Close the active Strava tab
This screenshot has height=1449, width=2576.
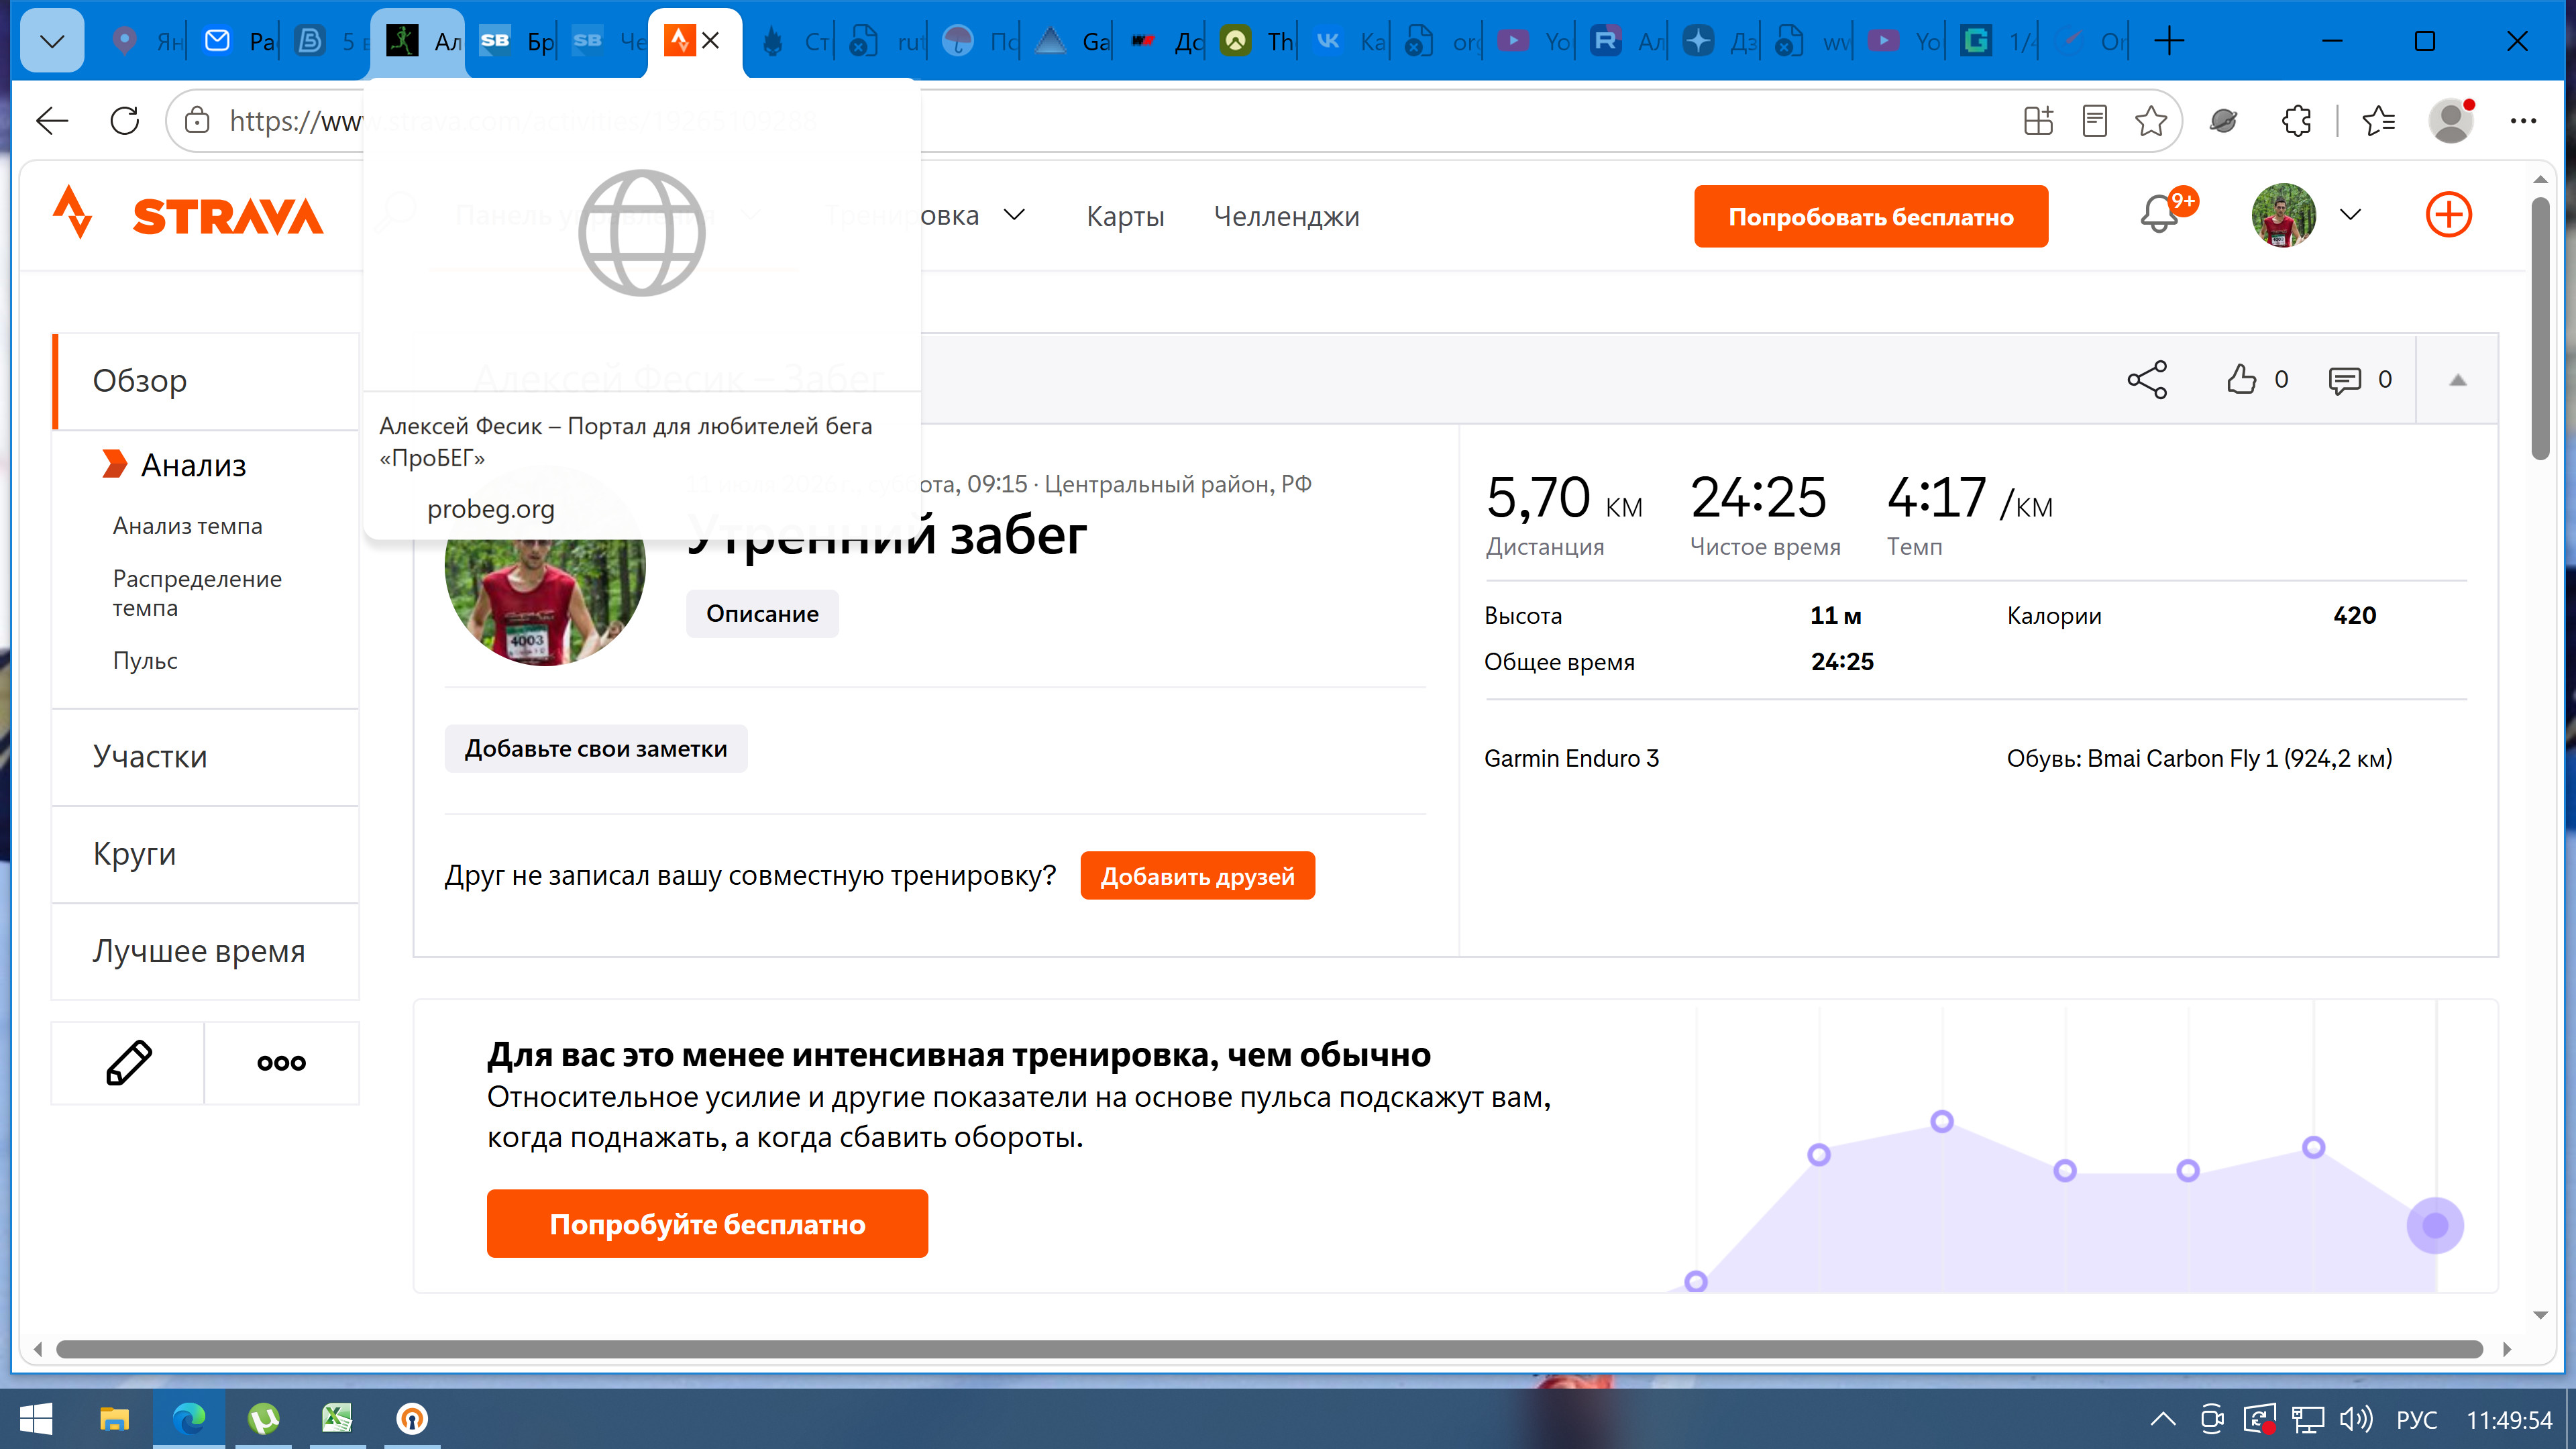click(711, 41)
